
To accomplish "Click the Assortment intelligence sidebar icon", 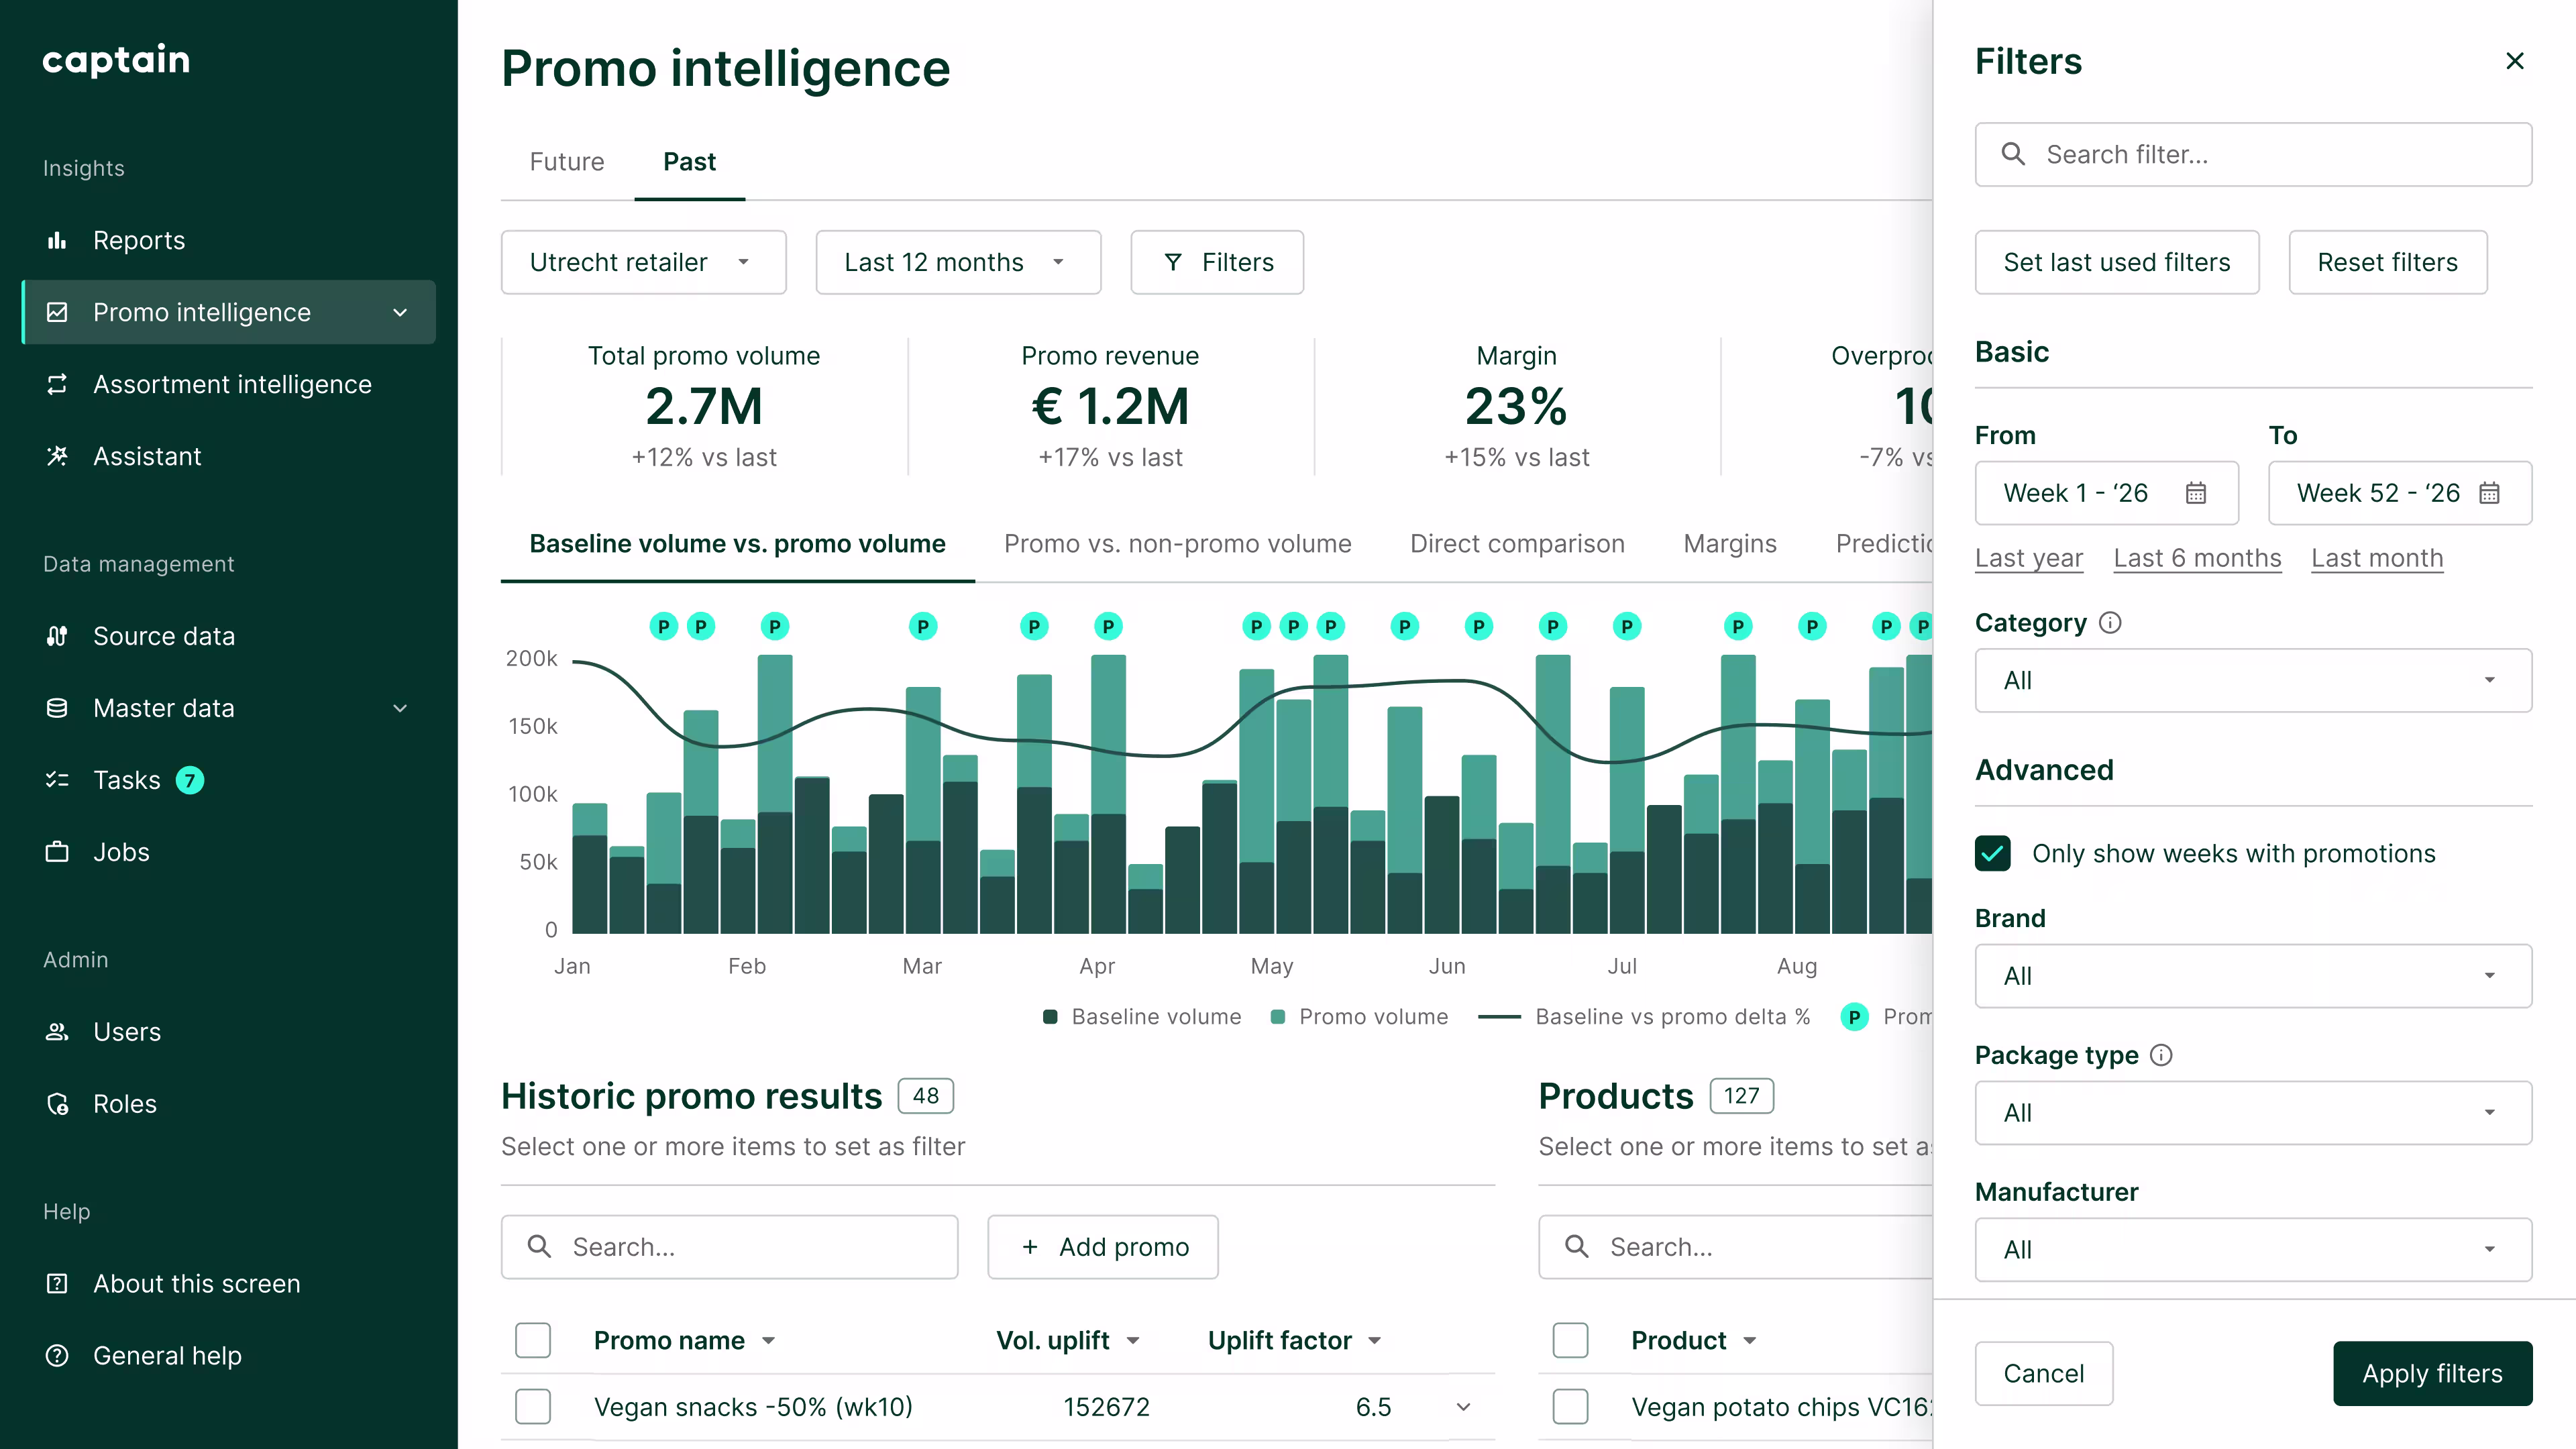I will (x=57, y=384).
